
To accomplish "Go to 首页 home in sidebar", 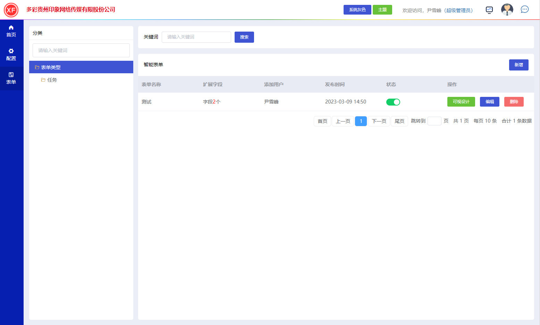I will (11, 31).
